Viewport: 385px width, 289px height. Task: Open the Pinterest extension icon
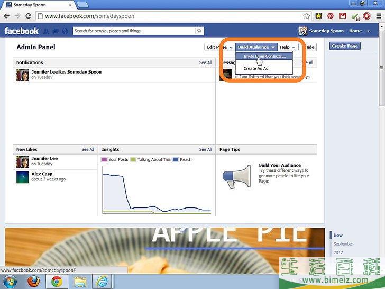[x=330, y=16]
